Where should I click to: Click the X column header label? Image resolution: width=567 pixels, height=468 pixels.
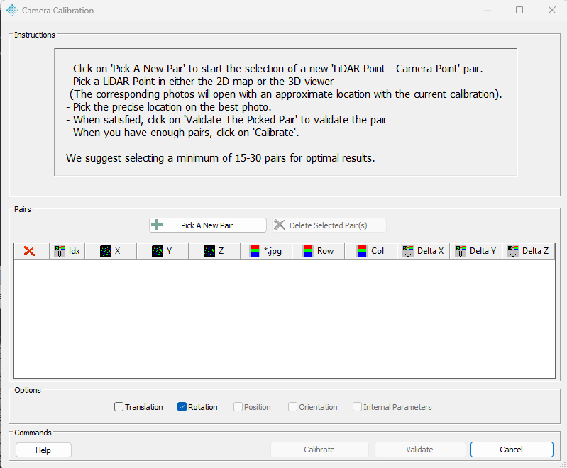pyautogui.click(x=118, y=251)
